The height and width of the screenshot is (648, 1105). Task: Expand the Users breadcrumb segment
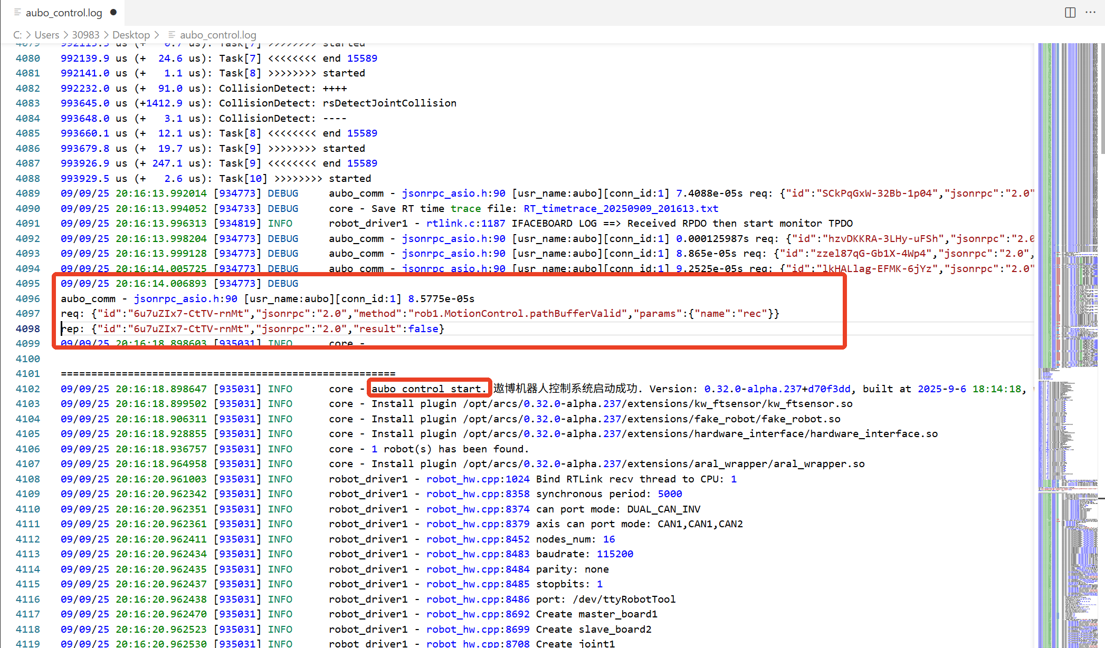[x=46, y=35]
